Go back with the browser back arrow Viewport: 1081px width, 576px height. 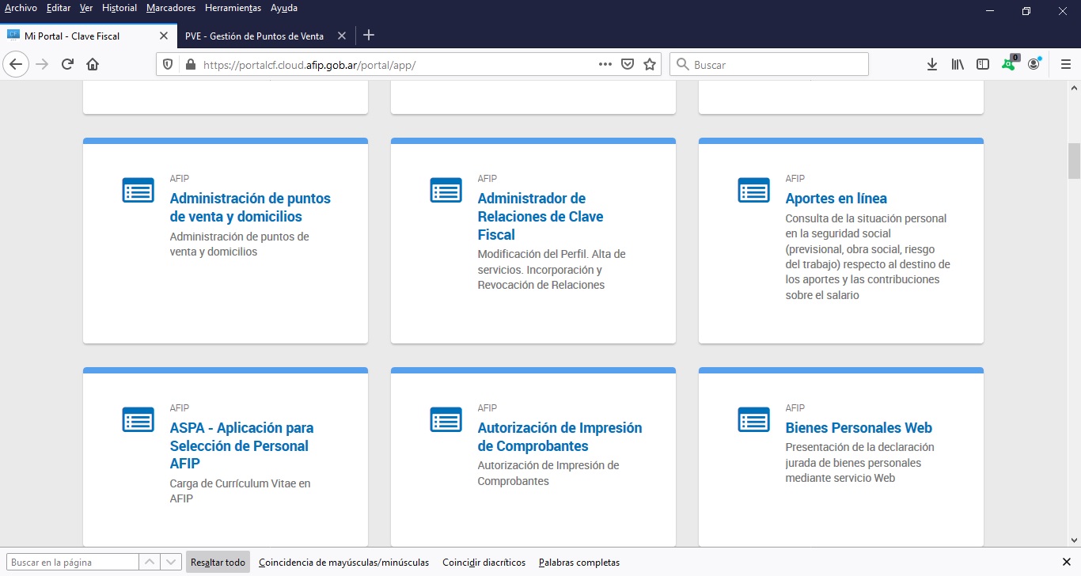(17, 65)
